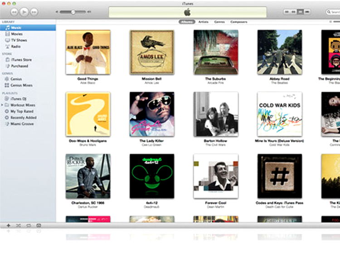Click artist name Death Cab for Cutie
Image resolution: width=340 pixels, height=255 pixels.
[279, 207]
